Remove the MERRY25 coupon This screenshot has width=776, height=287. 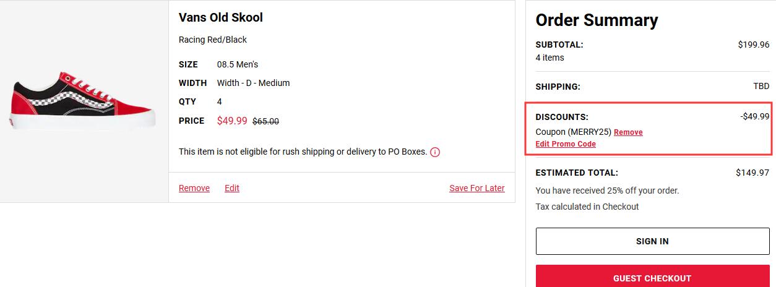point(628,132)
